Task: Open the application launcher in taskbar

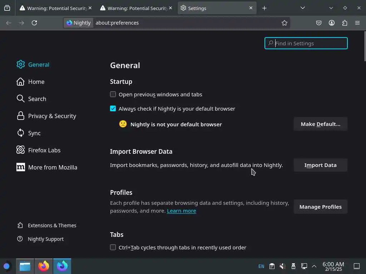Action: point(6,266)
